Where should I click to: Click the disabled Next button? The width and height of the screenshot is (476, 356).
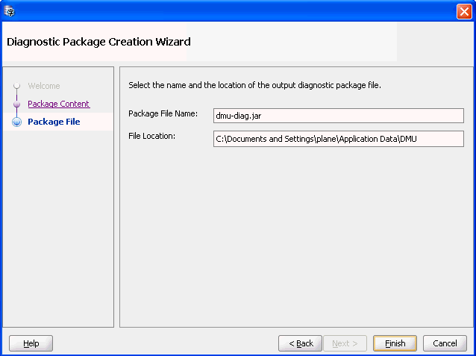click(345, 343)
